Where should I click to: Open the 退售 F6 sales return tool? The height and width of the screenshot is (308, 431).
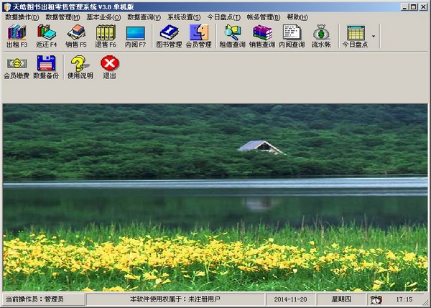pyautogui.click(x=106, y=36)
